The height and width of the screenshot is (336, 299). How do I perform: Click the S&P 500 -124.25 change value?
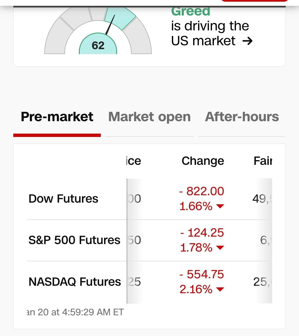point(202,233)
